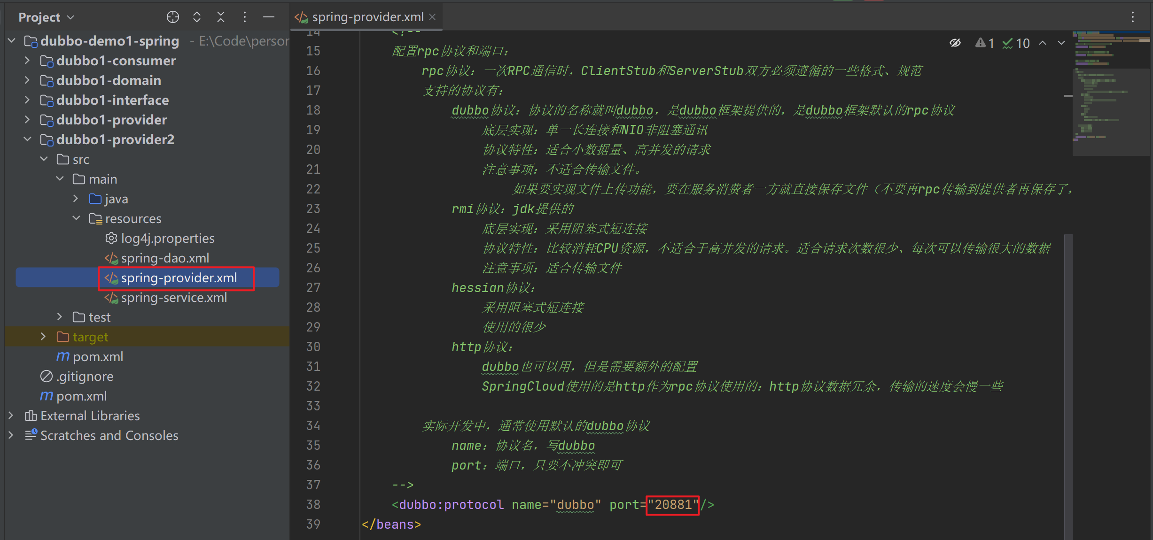
Task: Expand the dubbo1-provider module
Action: [x=27, y=120]
